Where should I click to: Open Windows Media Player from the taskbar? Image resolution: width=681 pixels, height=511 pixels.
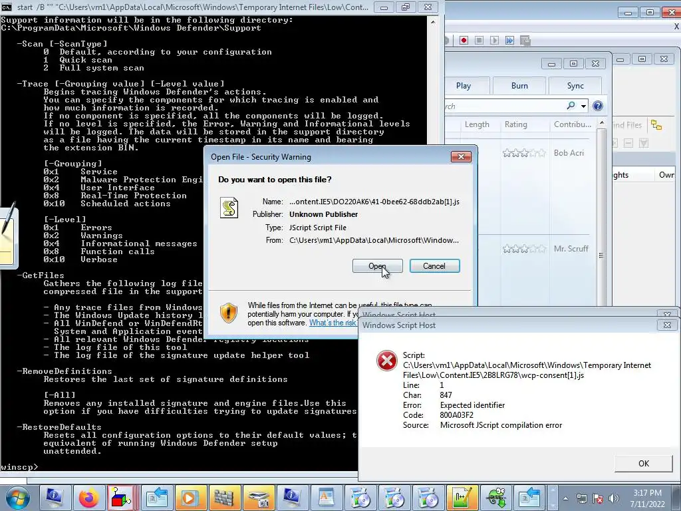pyautogui.click(x=190, y=498)
